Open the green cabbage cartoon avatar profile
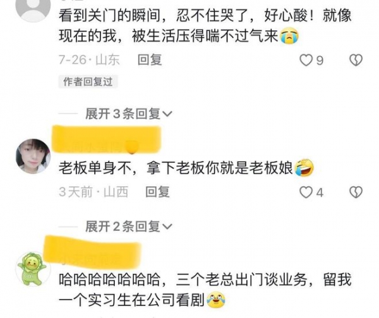 click(33, 269)
